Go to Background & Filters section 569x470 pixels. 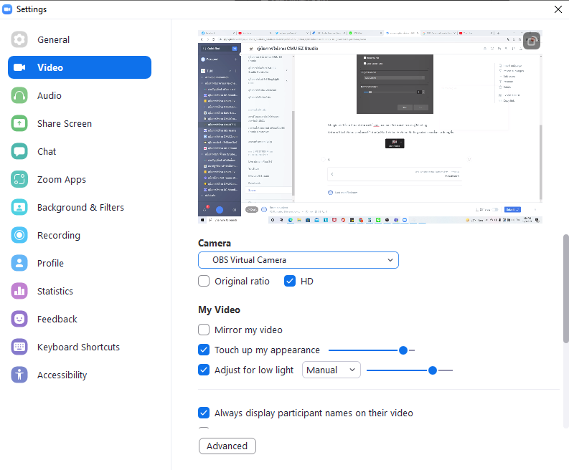click(80, 207)
